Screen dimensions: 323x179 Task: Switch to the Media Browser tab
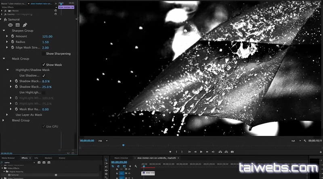(8, 158)
